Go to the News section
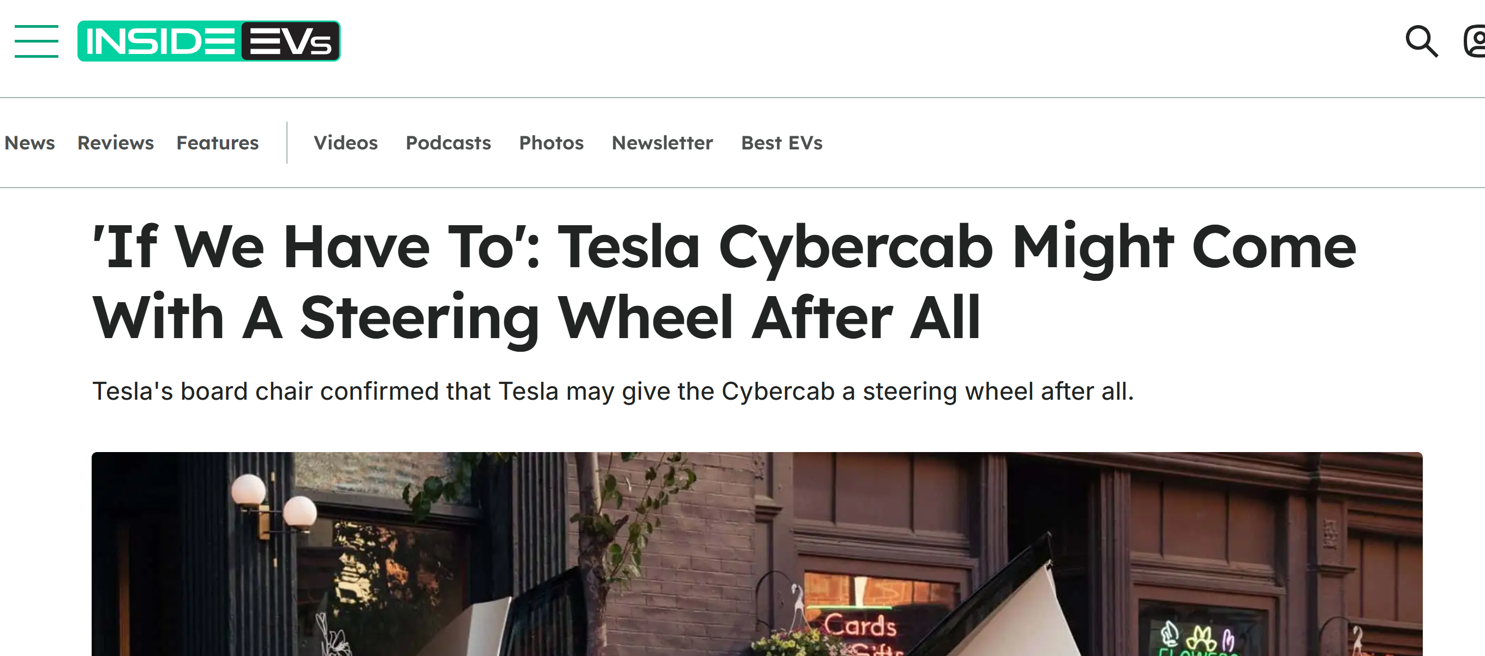Viewport: 1485px width, 656px height. [x=29, y=143]
